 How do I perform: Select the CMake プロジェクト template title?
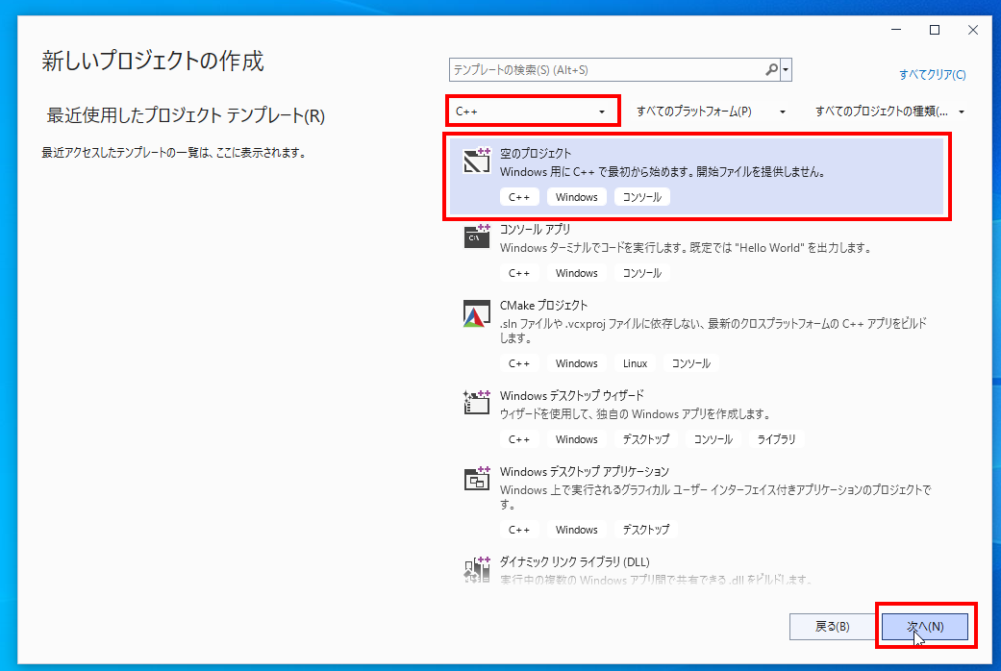tap(543, 305)
